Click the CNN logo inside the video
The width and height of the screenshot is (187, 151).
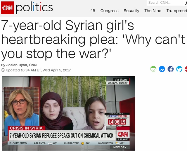coord(123,134)
